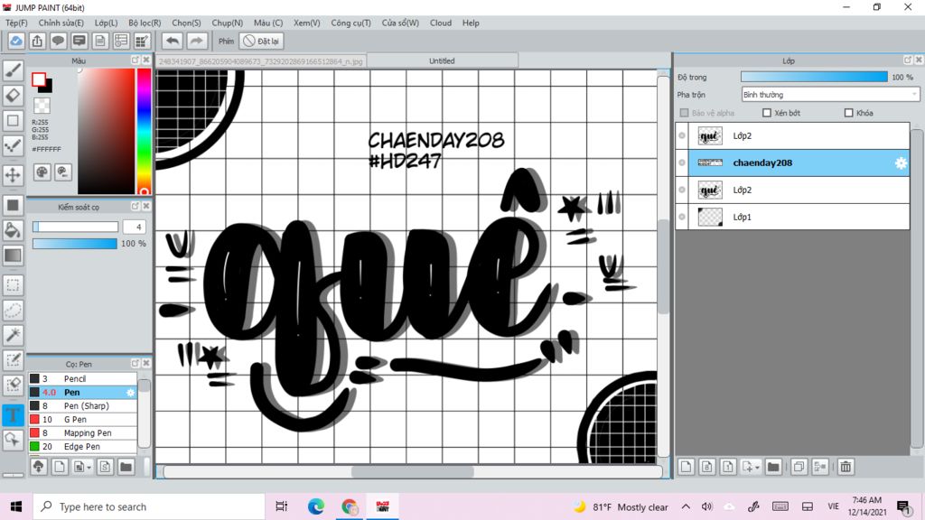
Task: Select the Eraser tool
Action: tap(13, 96)
